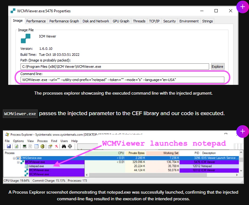Click the notepad.exe process icon
This screenshot has height=205, width=249.
point(26,166)
